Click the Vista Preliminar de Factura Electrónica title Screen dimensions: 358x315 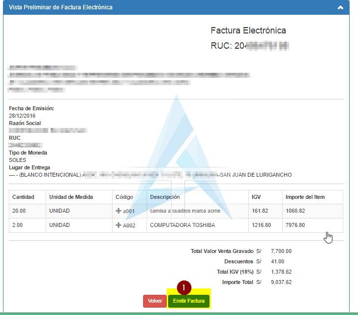tap(60, 7)
